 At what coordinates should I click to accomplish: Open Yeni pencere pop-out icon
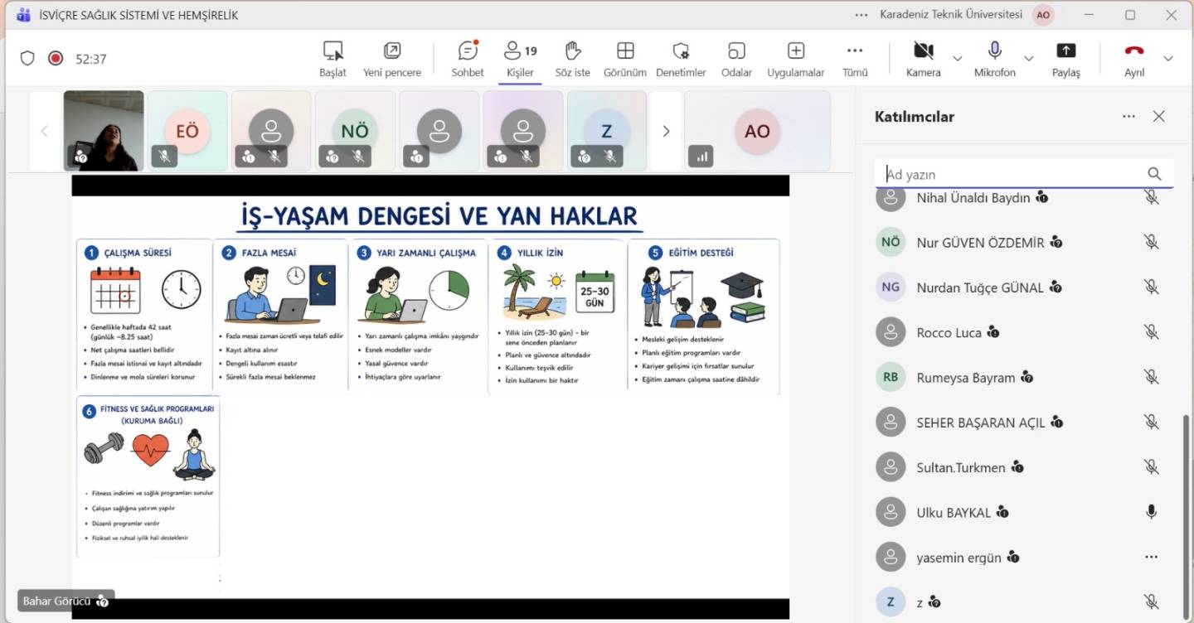[392, 51]
